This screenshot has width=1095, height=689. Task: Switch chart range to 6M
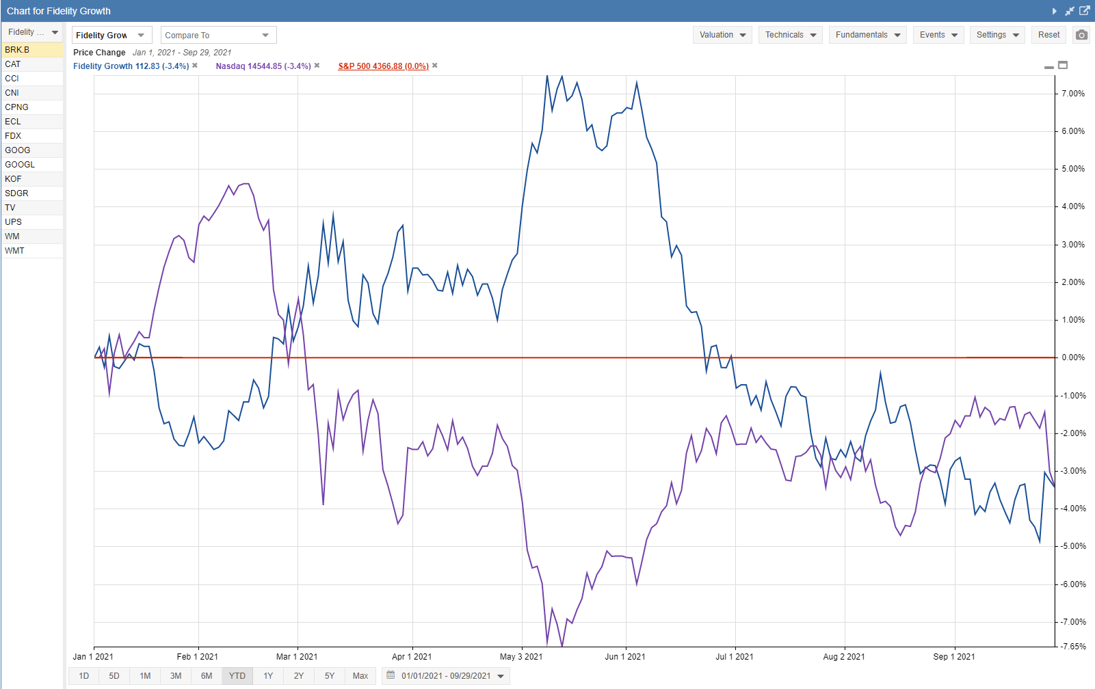point(207,676)
